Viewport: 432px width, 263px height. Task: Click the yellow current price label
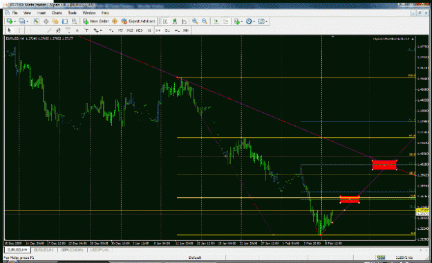tap(422, 210)
